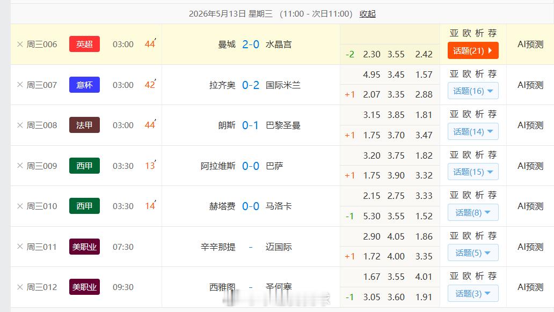Image resolution: width=554 pixels, height=312 pixels.
Task: Open the 法甲 league tag
Action: (x=84, y=125)
